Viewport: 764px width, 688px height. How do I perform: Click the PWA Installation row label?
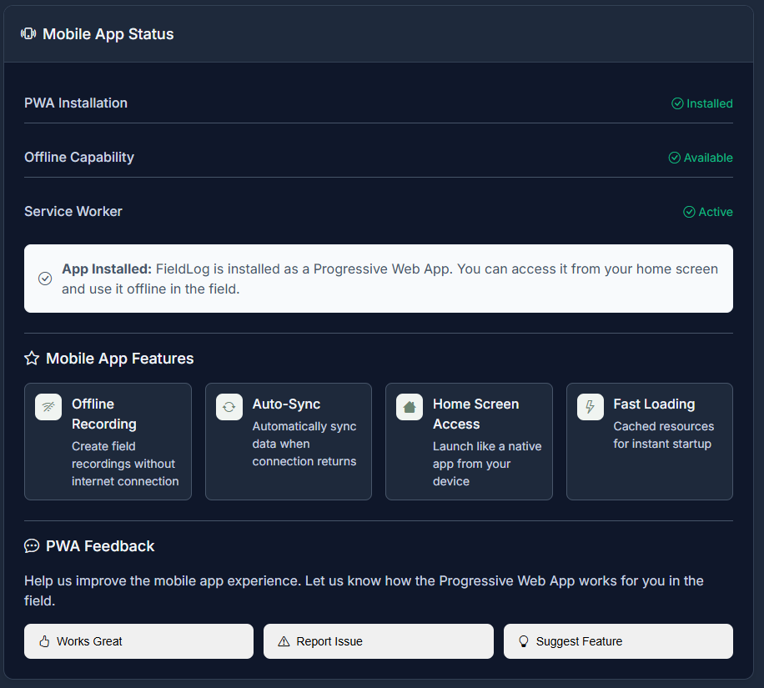pos(76,103)
